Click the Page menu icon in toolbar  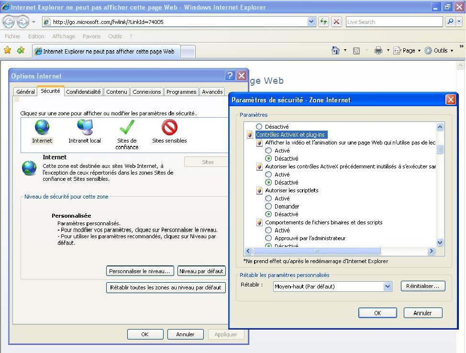(x=397, y=51)
